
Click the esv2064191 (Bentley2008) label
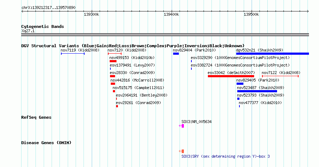142,95
